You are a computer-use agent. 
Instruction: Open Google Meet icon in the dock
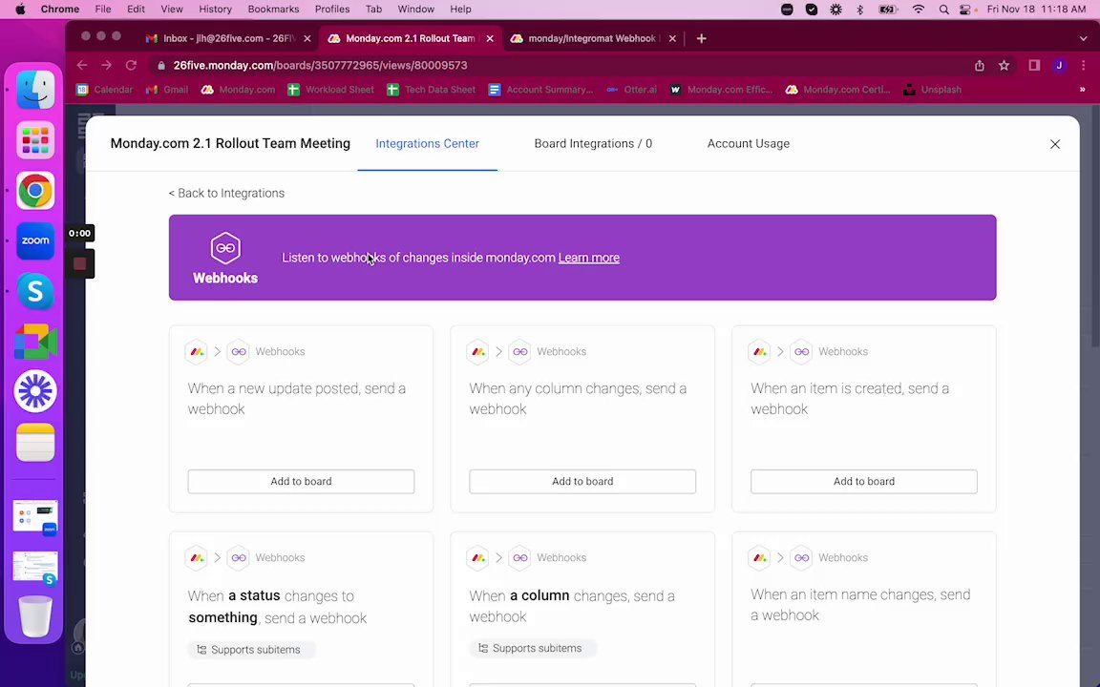(35, 342)
